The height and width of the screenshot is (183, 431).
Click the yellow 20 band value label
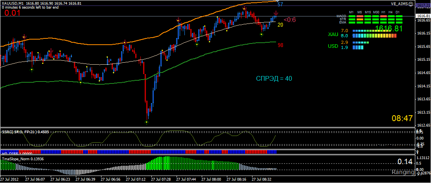coord(280,25)
